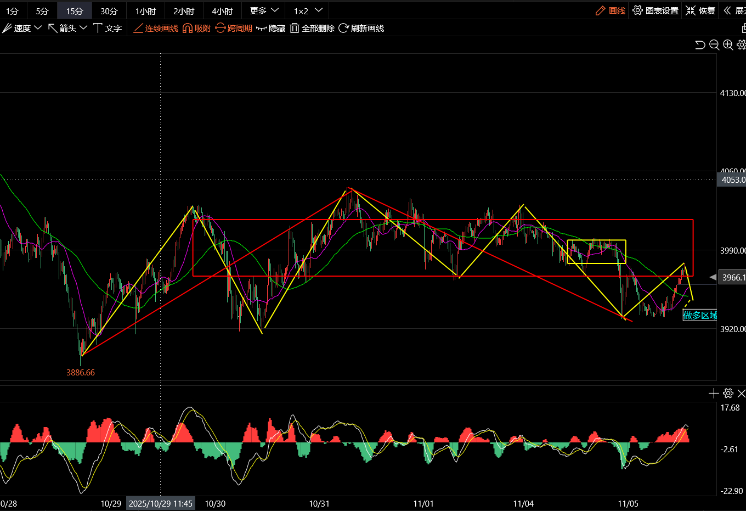Add an indicator with the plus icon
The height and width of the screenshot is (511, 746).
(x=713, y=393)
